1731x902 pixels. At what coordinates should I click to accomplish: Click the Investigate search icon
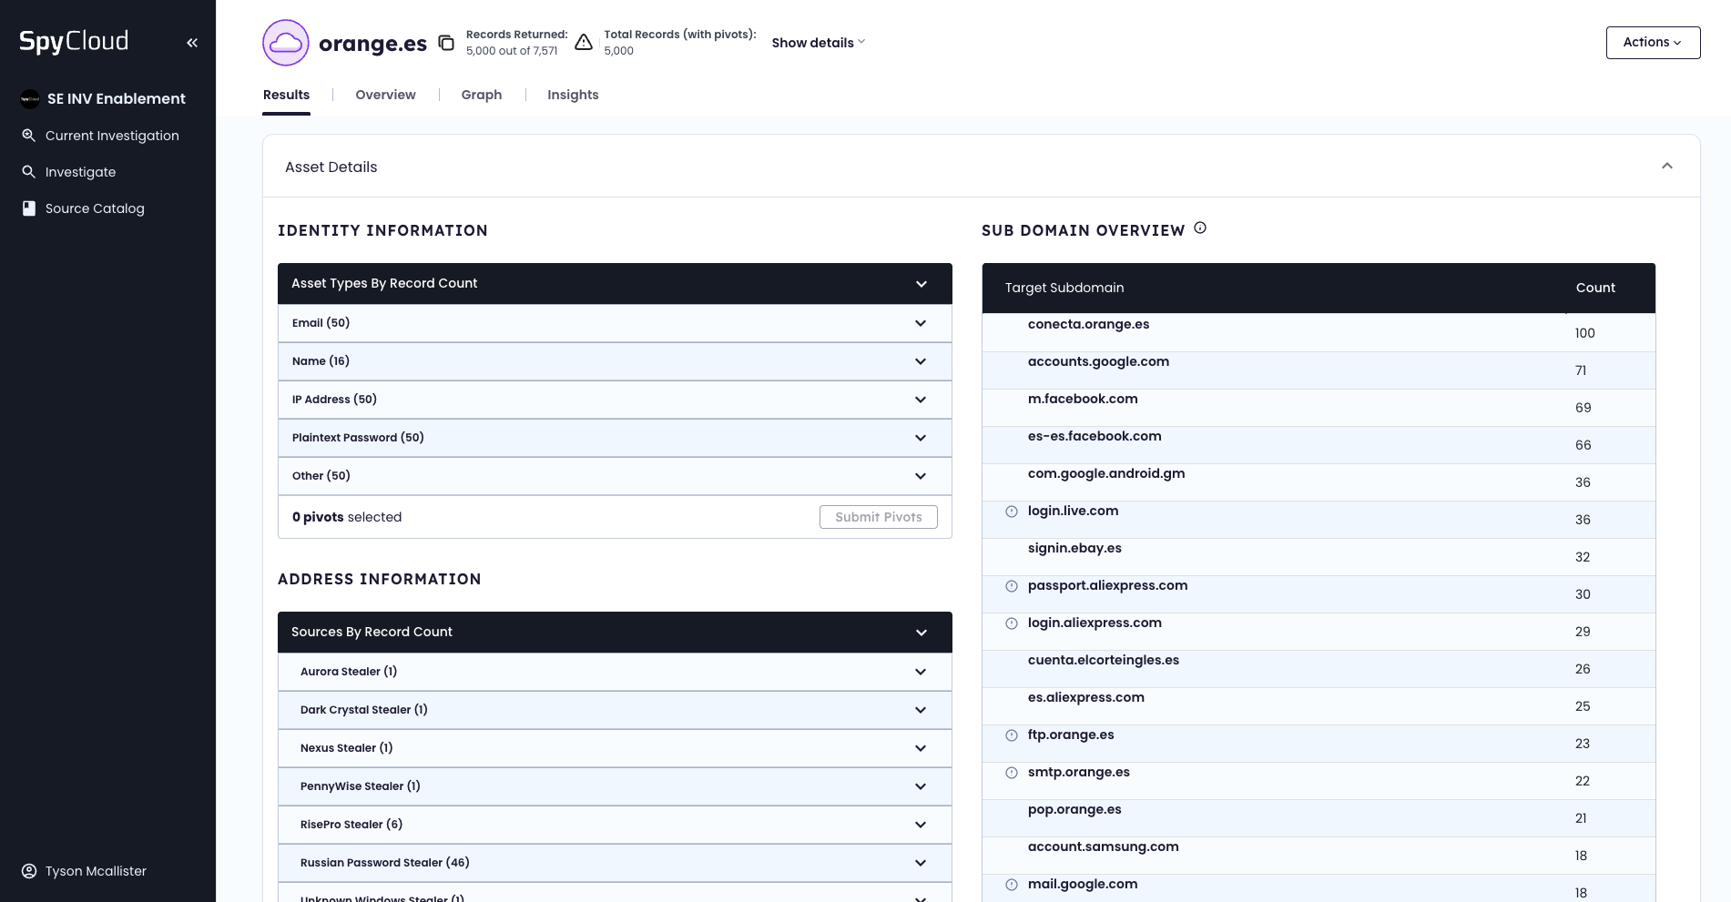(29, 172)
